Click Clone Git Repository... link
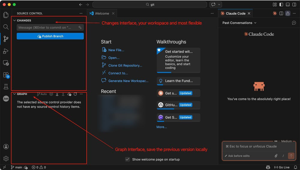The width and height of the screenshot is (300, 170). tap(125, 65)
